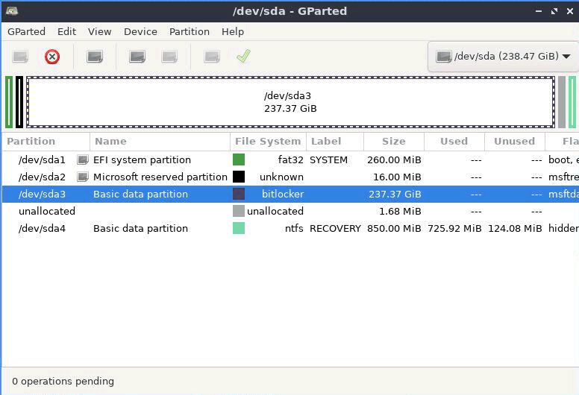Open the Edit menu
Image resolution: width=579 pixels, height=395 pixels.
(67, 32)
